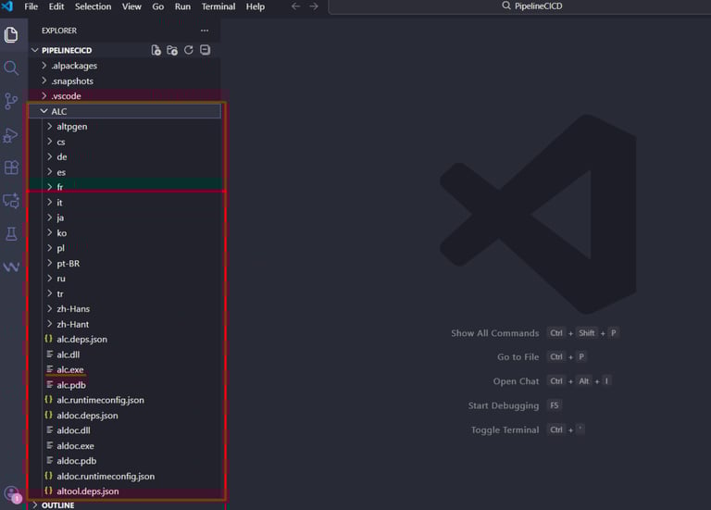Open the alc.exe file
Screen dimensions: 711x510
tap(125, 369)
